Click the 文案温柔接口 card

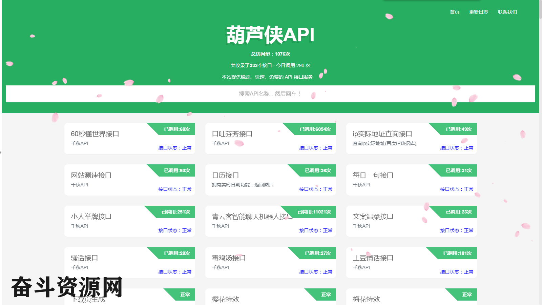click(373, 217)
